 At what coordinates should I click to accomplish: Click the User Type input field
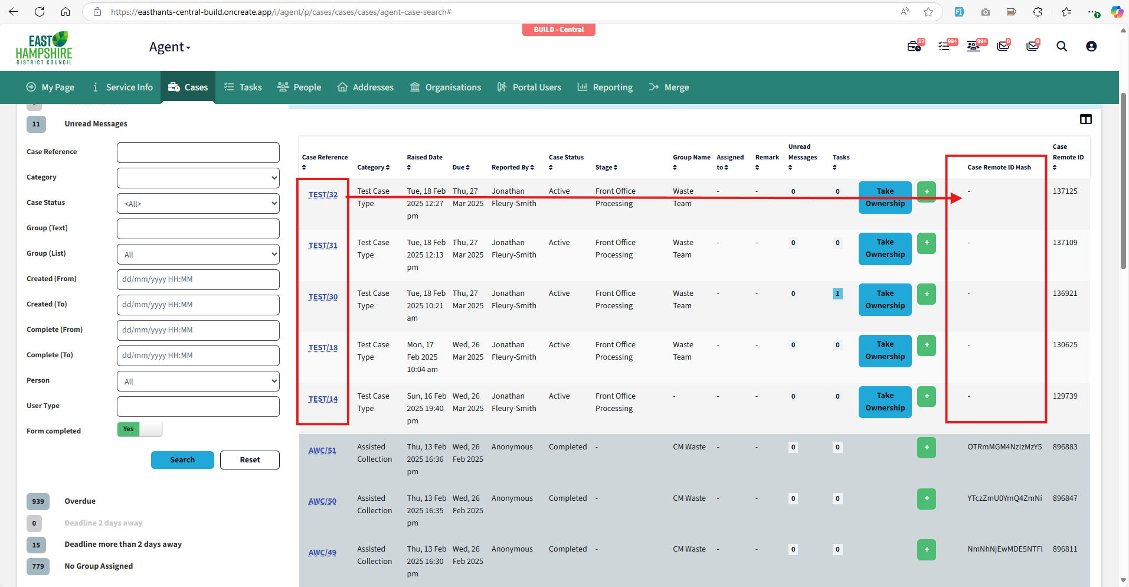[x=198, y=406]
